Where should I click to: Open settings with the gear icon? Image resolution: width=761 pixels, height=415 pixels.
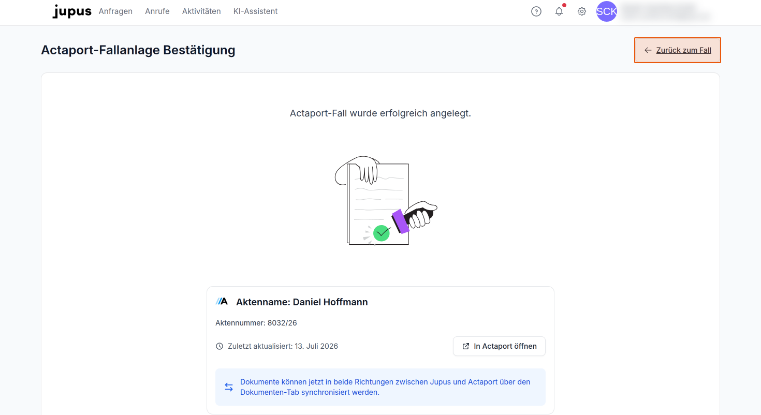coord(582,11)
